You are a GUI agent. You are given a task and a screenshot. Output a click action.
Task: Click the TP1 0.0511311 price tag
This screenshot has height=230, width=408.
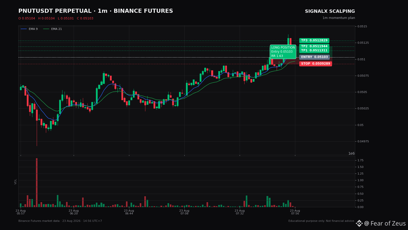pos(314,51)
